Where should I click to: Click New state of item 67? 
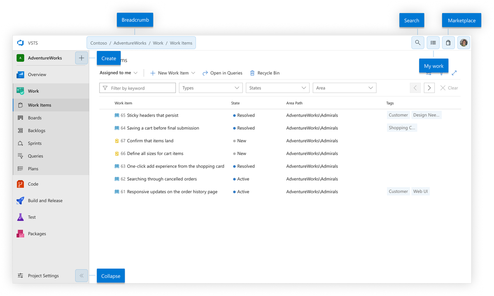tap(240, 141)
